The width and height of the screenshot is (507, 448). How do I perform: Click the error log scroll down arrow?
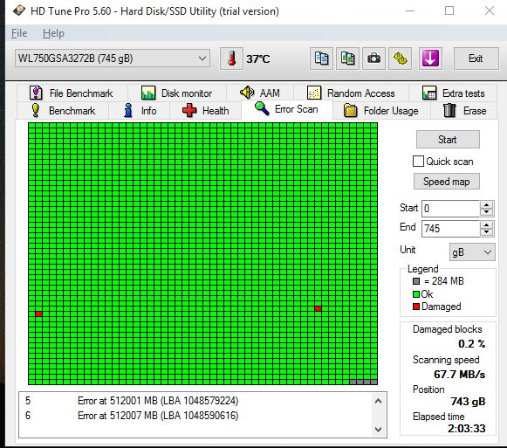379,430
